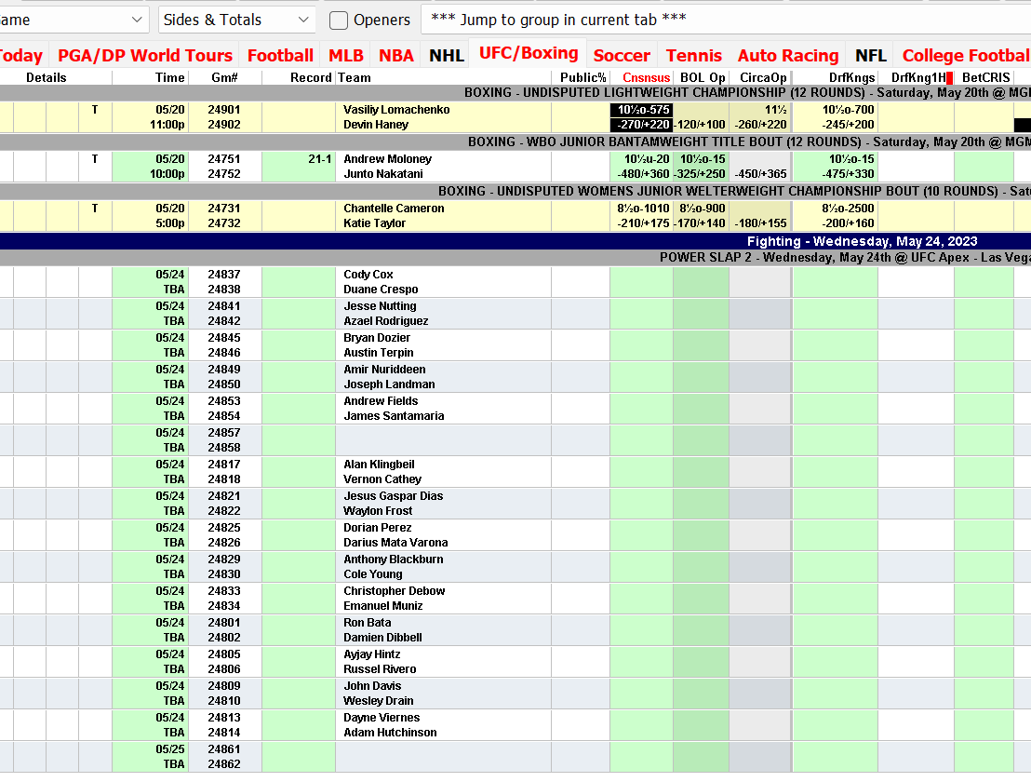Select Andrew Fields row

380,401
